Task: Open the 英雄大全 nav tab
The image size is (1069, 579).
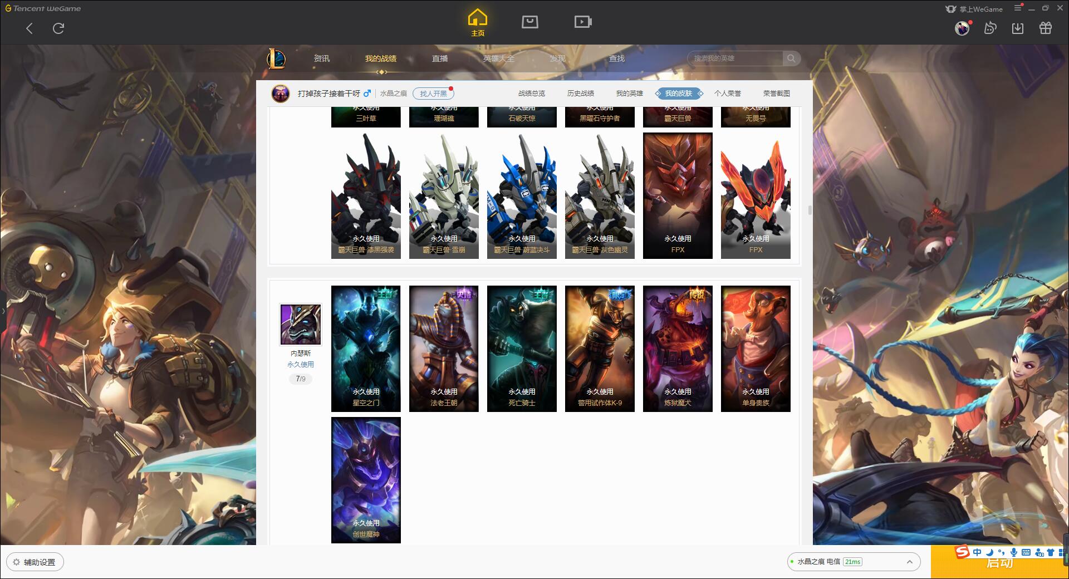Action: pyautogui.click(x=499, y=58)
